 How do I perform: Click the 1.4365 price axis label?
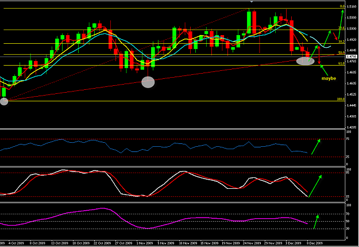pyautogui.click(x=352, y=116)
